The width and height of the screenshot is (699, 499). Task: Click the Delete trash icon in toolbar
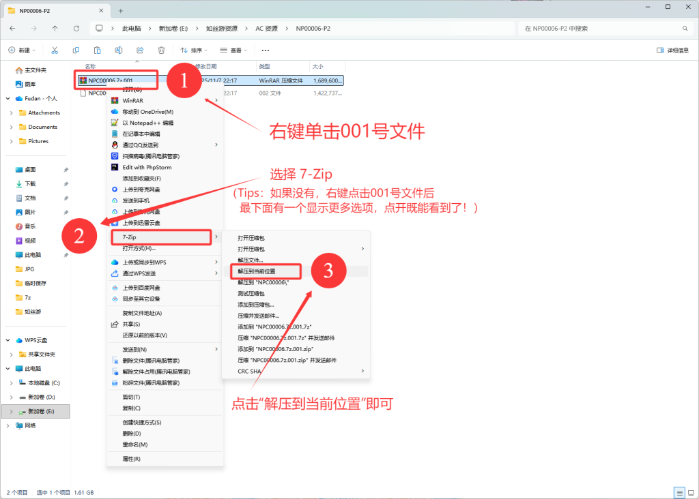click(161, 50)
